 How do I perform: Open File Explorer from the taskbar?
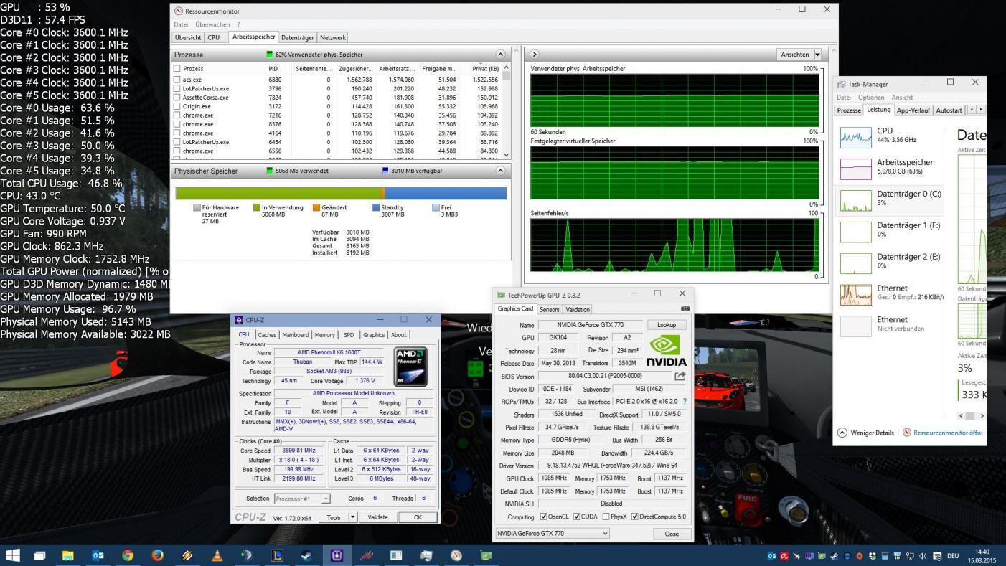click(x=68, y=555)
